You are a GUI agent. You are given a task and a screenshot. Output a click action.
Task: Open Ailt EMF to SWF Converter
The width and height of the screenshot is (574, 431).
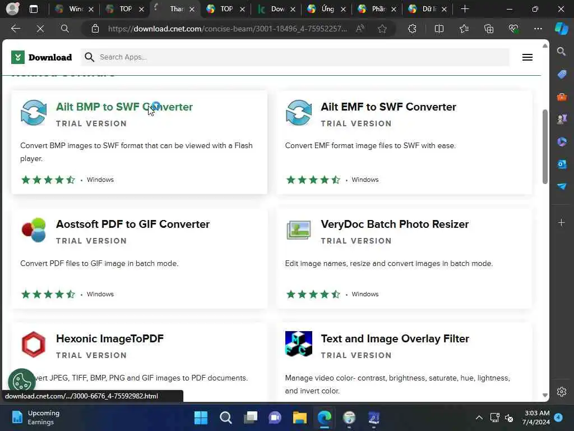388,107
